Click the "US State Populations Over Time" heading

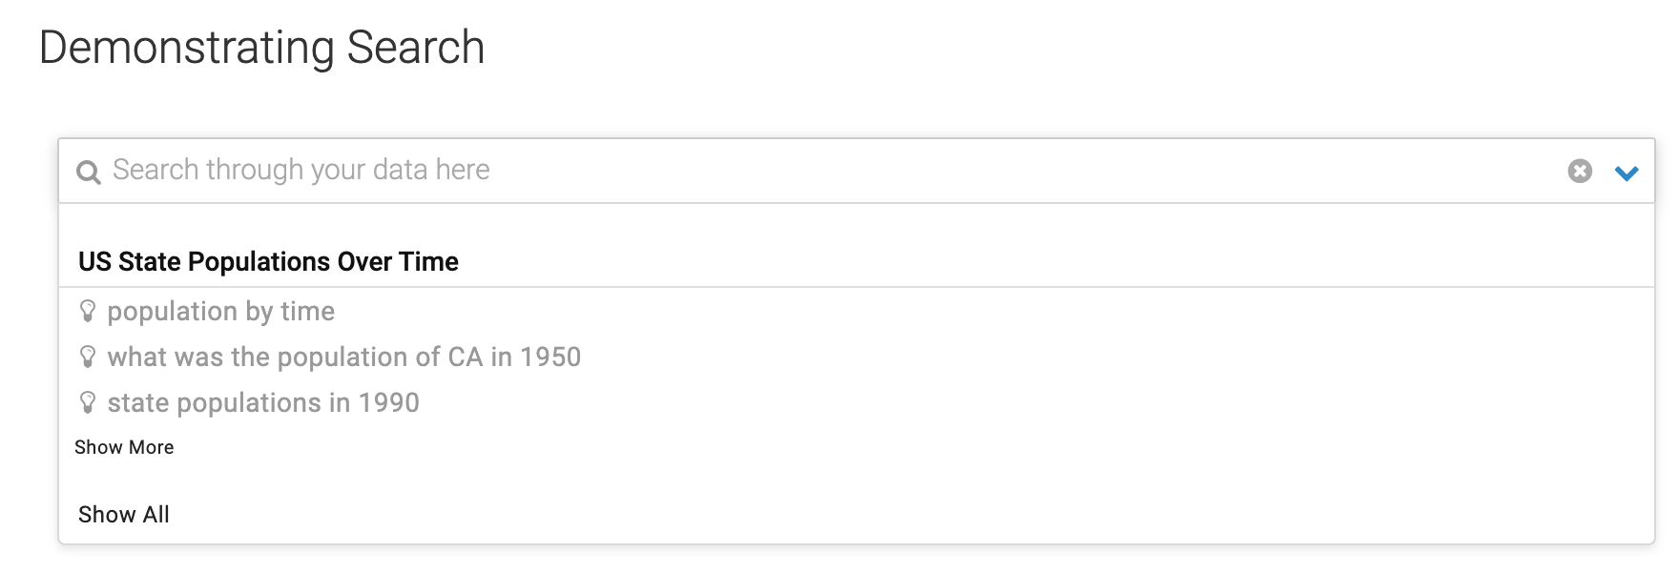coord(268,262)
